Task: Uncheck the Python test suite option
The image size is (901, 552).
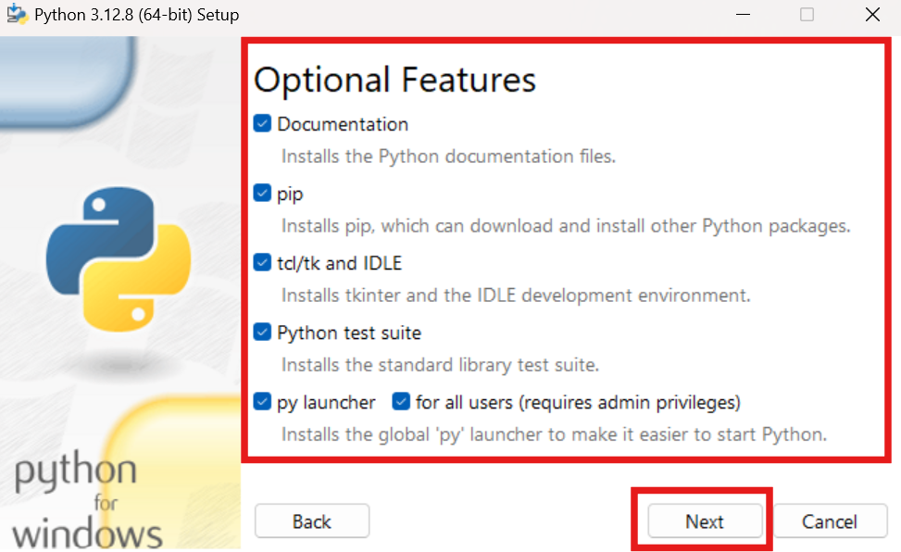Action: tap(262, 332)
